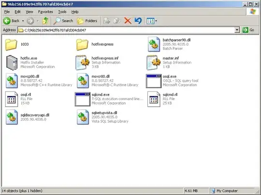
Task: Select the sqlcmd.exe program icon
Action: (82, 99)
